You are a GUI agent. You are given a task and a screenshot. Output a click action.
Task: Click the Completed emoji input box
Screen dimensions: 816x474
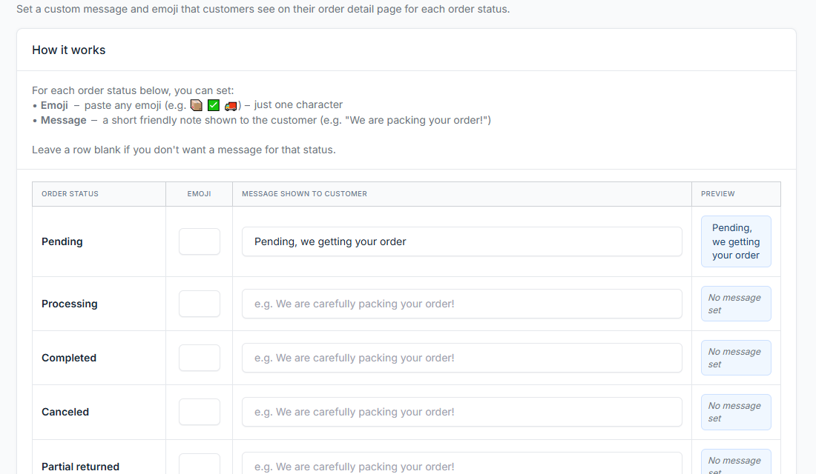click(200, 358)
